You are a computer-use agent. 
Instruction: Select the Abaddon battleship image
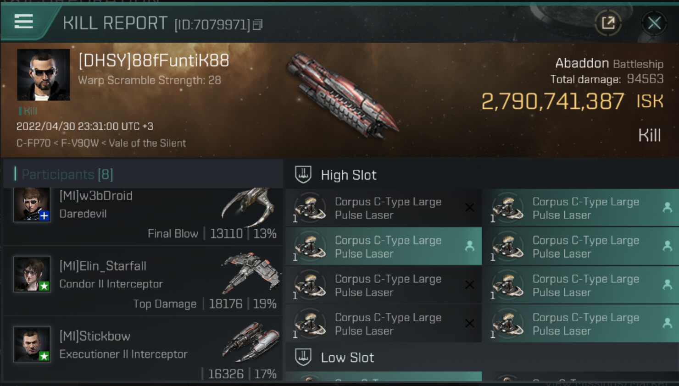[342, 96]
